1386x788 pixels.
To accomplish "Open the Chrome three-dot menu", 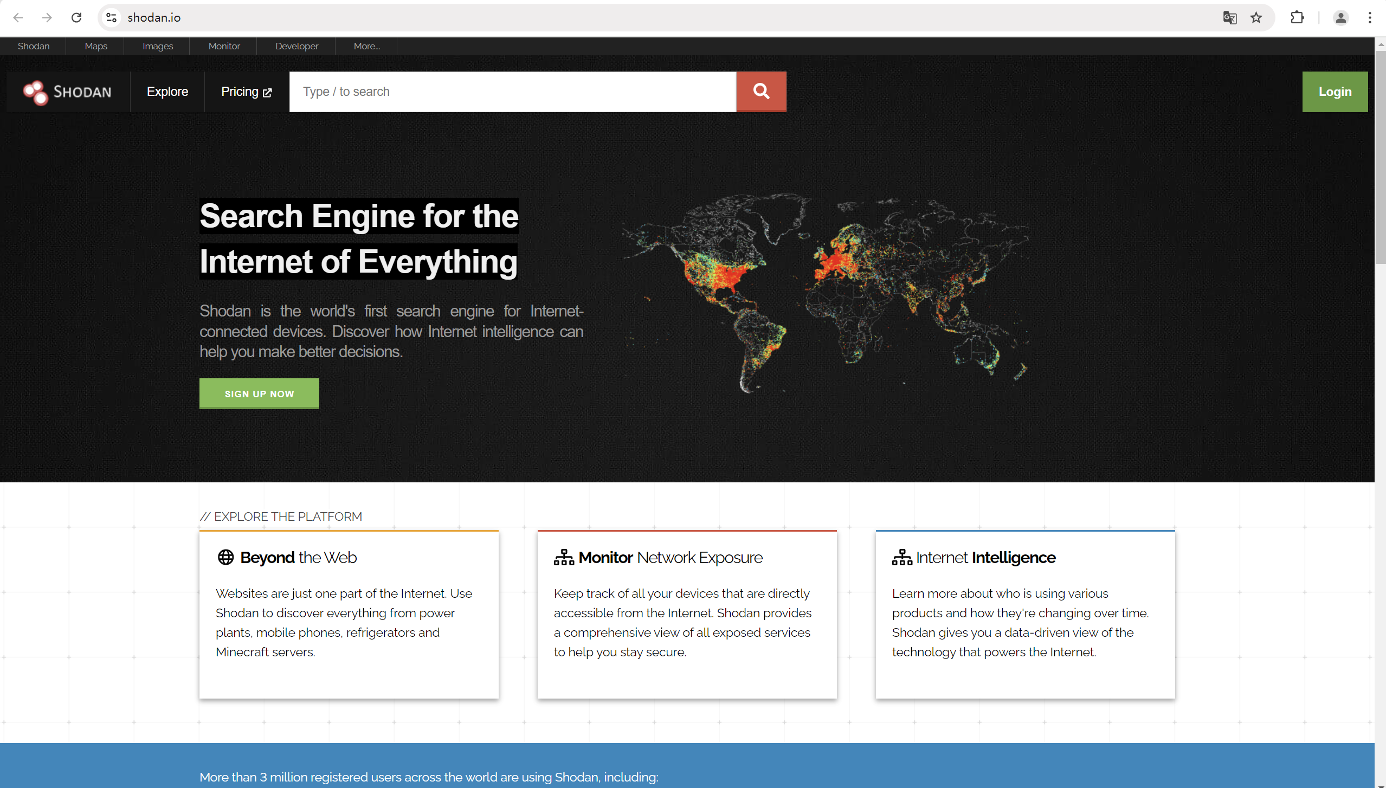I will tap(1369, 18).
